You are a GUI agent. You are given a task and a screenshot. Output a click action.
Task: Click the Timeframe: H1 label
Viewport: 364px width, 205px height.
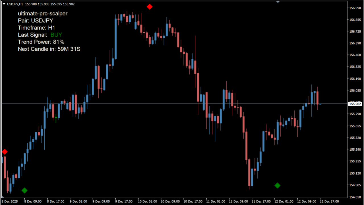(x=36, y=28)
